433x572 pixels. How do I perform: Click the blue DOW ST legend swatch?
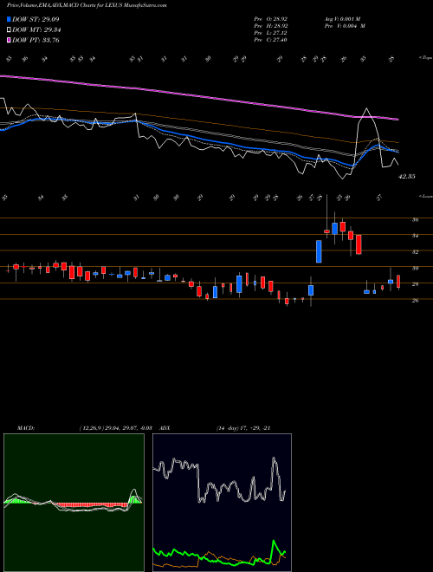pos(9,19)
